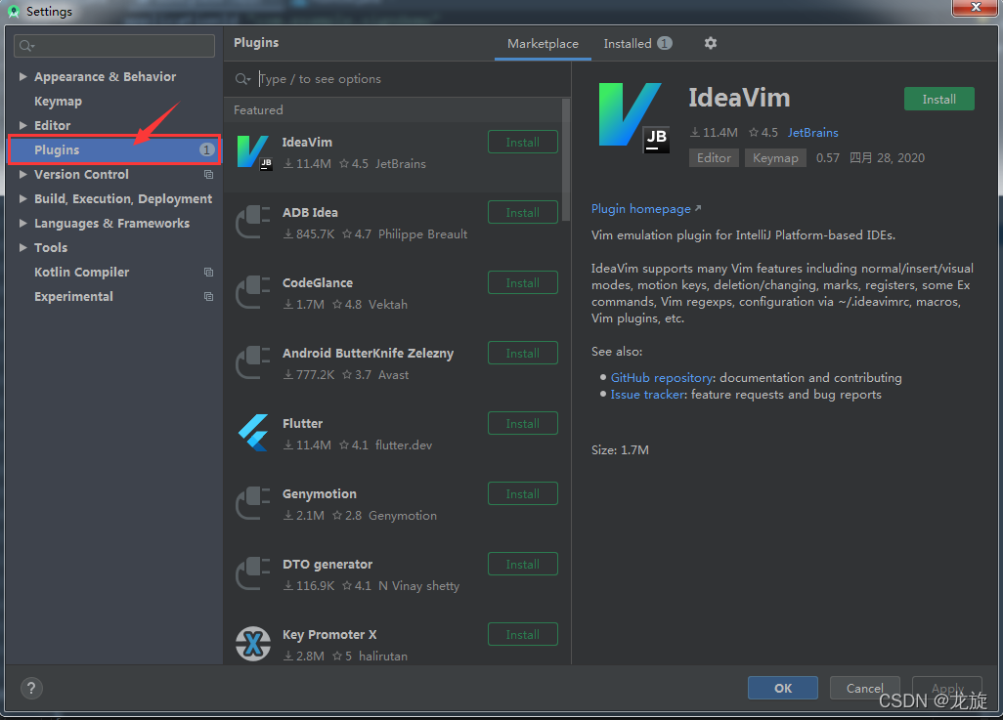Click the Version Control project-level icon

pyautogui.click(x=208, y=175)
